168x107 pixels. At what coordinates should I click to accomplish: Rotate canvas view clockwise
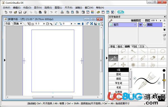[60, 24]
